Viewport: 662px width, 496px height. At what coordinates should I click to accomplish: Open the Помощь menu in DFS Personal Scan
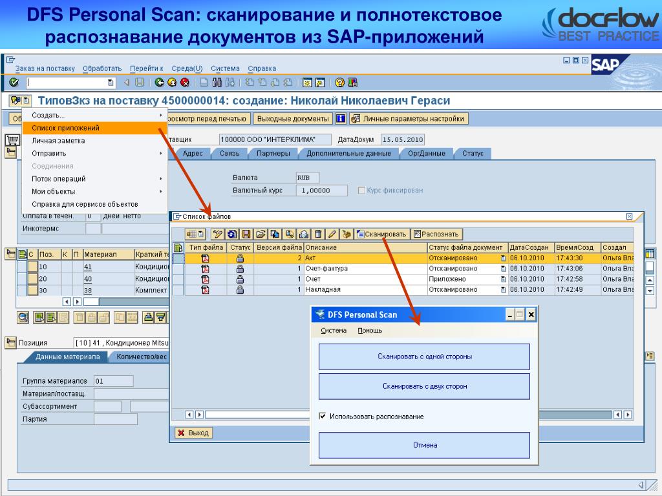[370, 331]
